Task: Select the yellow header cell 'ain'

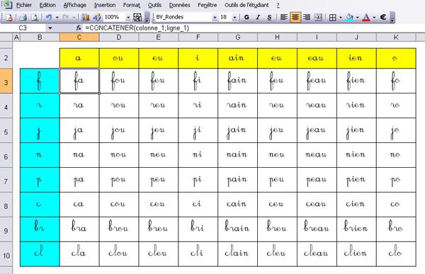Action: (238, 58)
